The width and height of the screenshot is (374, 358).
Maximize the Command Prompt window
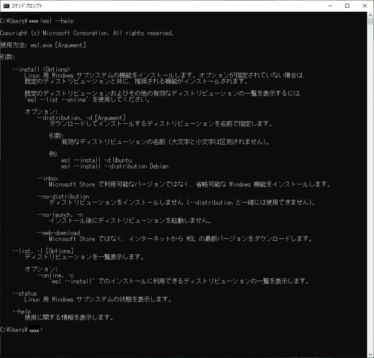click(x=347, y=5)
